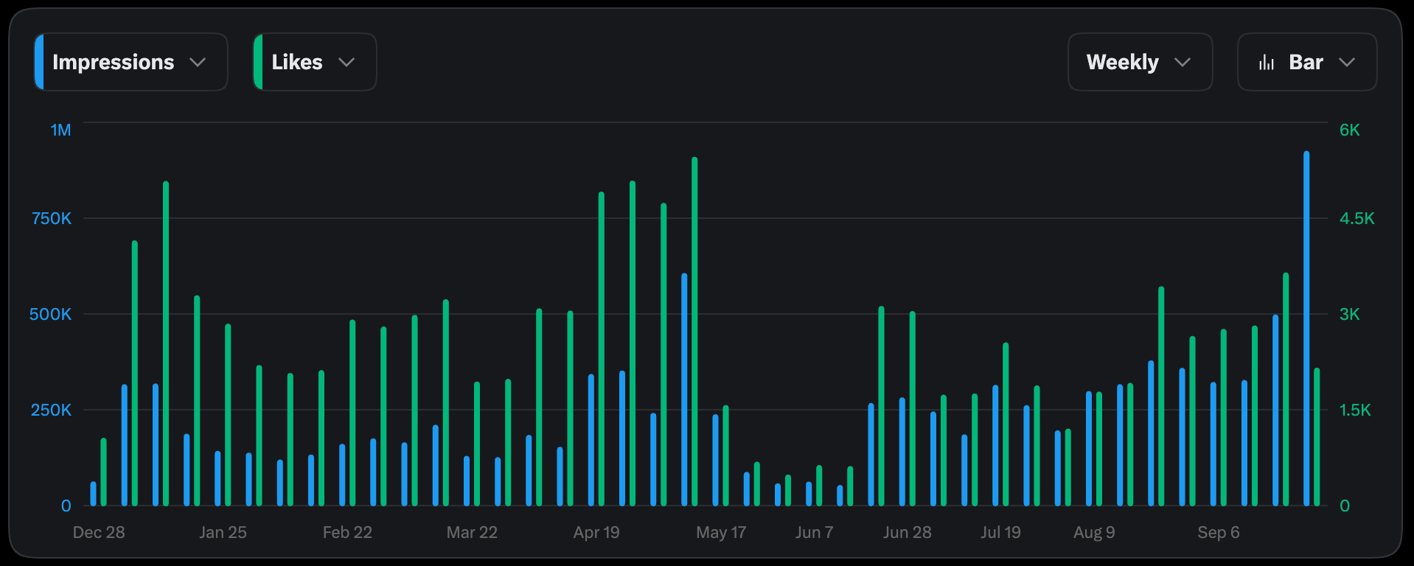The height and width of the screenshot is (566, 1414).
Task: Click the 'May 17' date label
Action: (x=721, y=532)
